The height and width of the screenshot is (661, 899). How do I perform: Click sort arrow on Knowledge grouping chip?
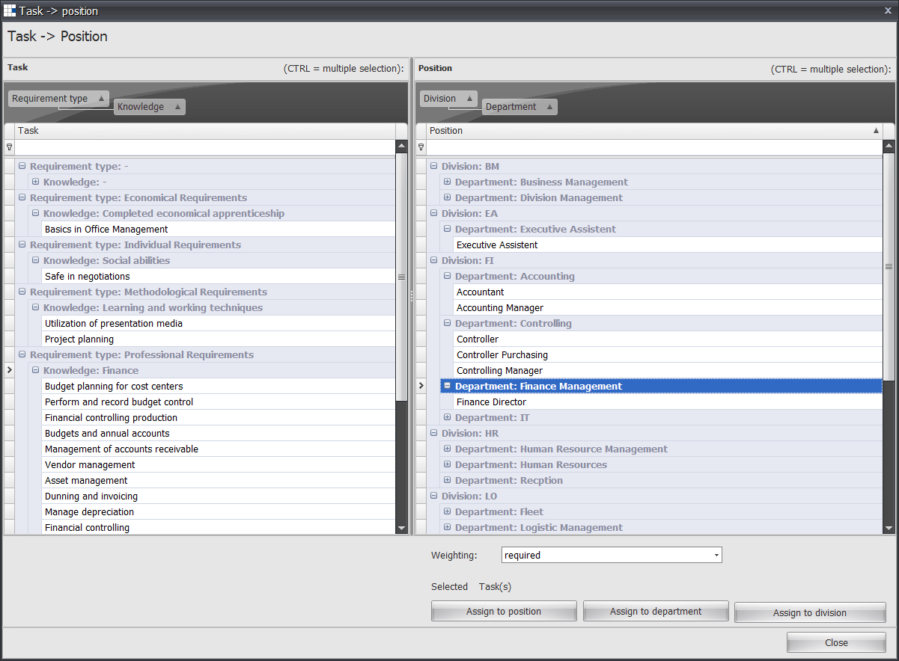(x=177, y=107)
